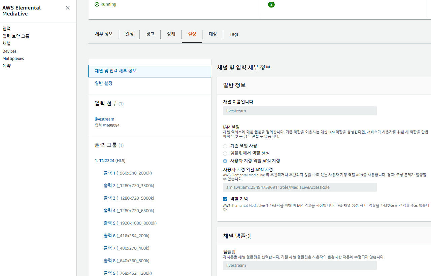
Task: Open output group 1. TN2224 (HLS)
Action: [x=110, y=161]
